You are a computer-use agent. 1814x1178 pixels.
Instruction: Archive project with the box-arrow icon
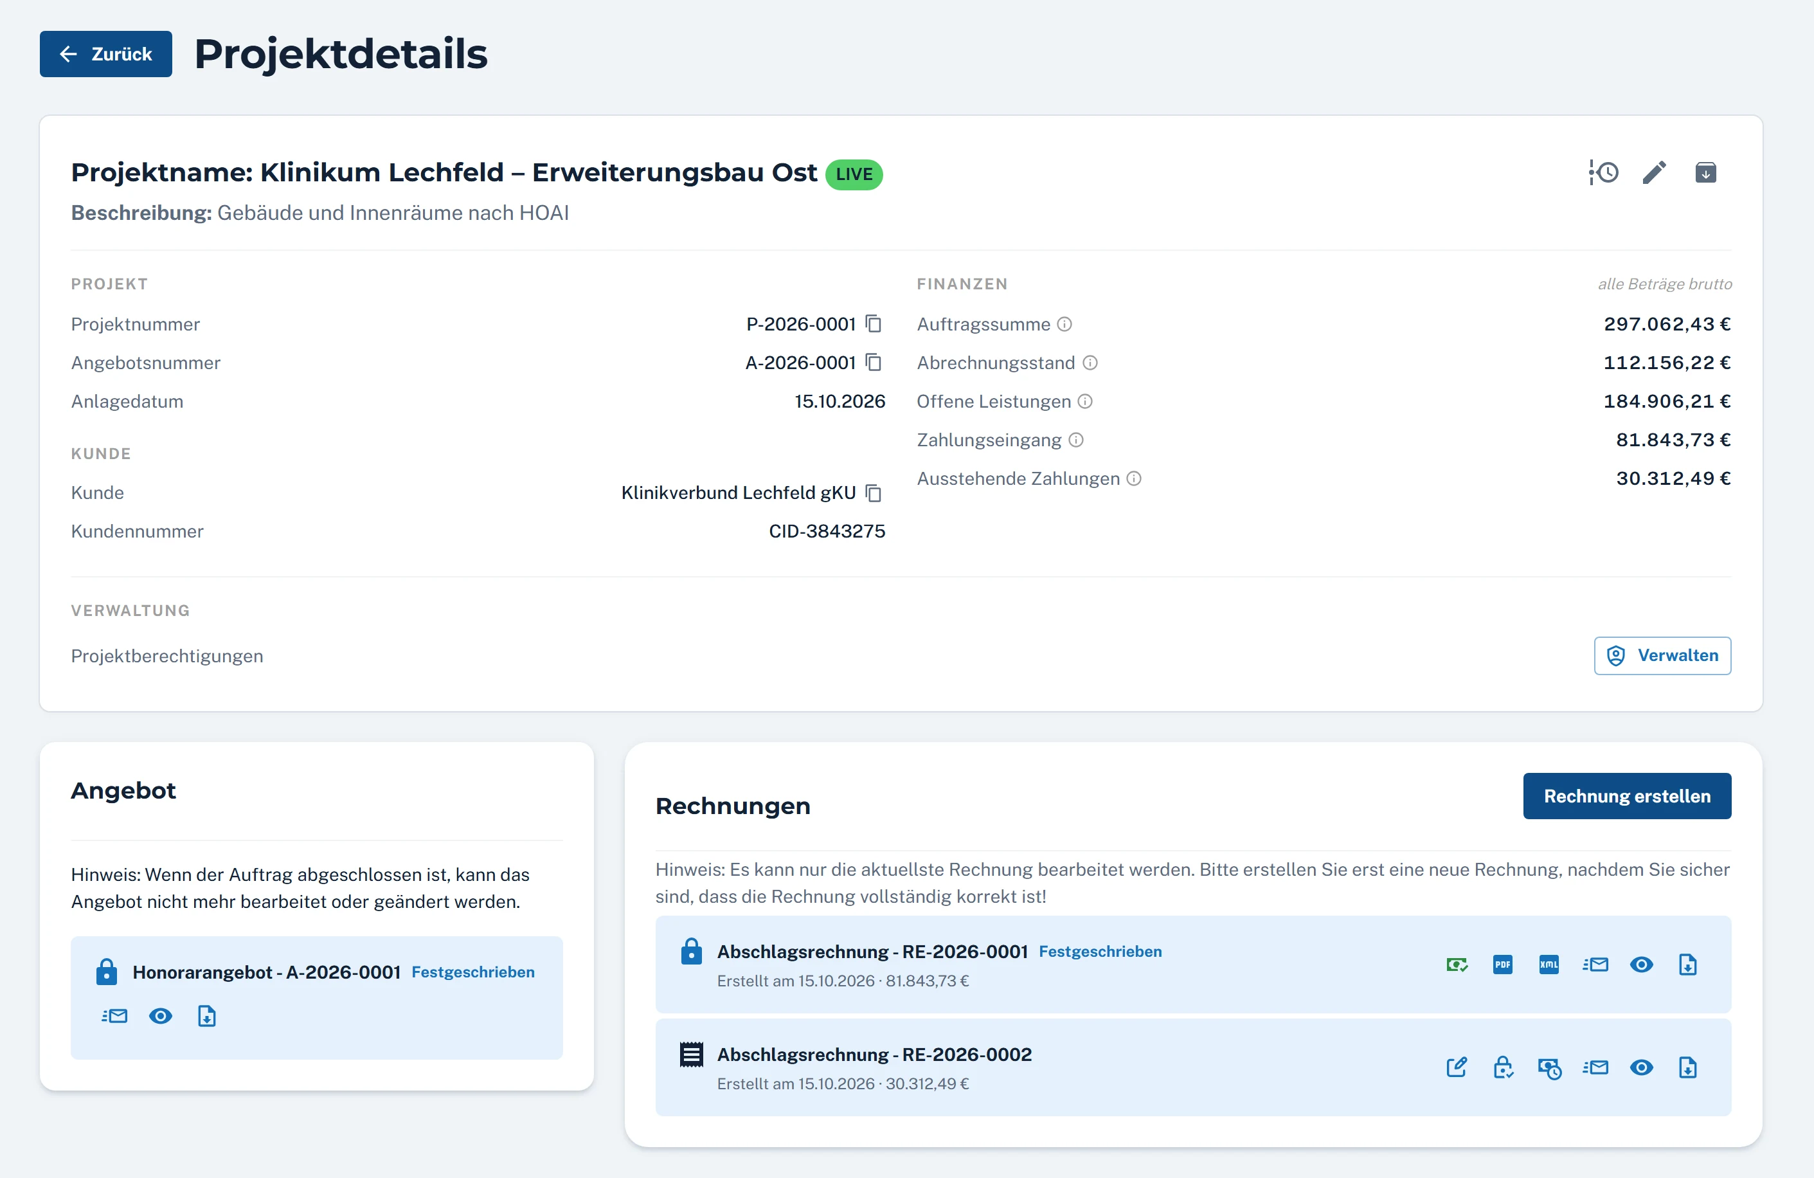(x=1706, y=173)
